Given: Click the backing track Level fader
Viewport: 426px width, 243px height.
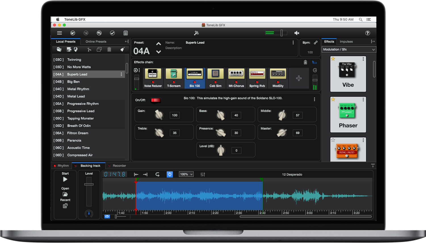Looking at the screenshot, I should pyautogui.click(x=89, y=185).
